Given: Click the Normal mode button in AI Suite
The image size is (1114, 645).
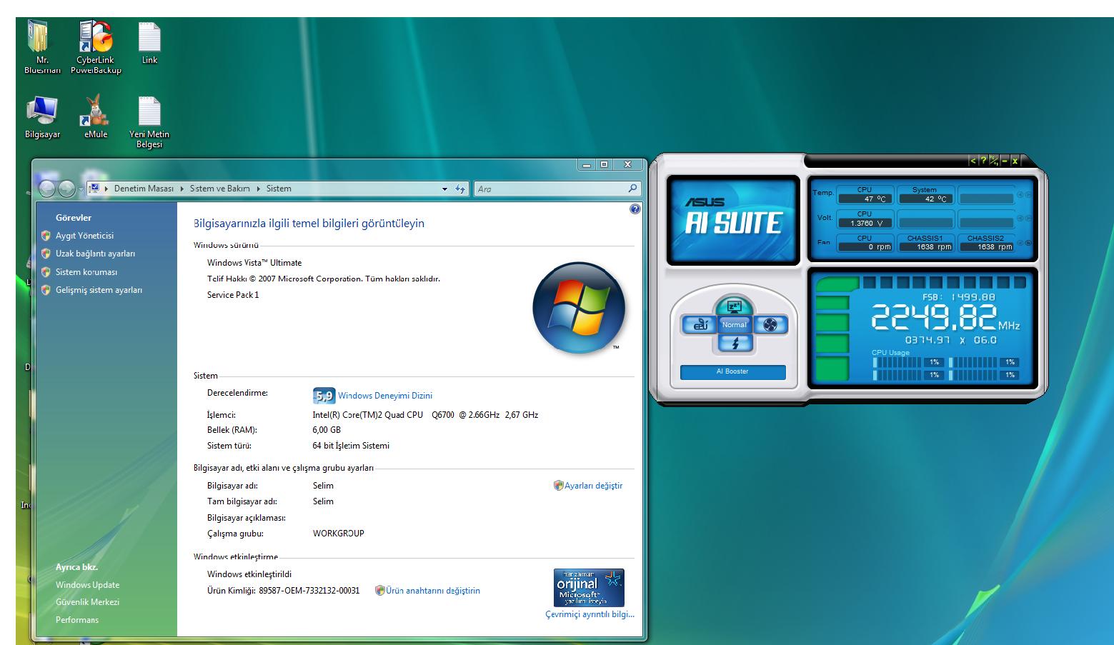Looking at the screenshot, I should pos(734,324).
